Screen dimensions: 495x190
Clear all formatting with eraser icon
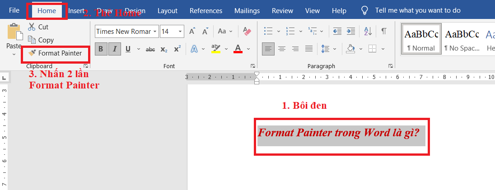(247, 31)
